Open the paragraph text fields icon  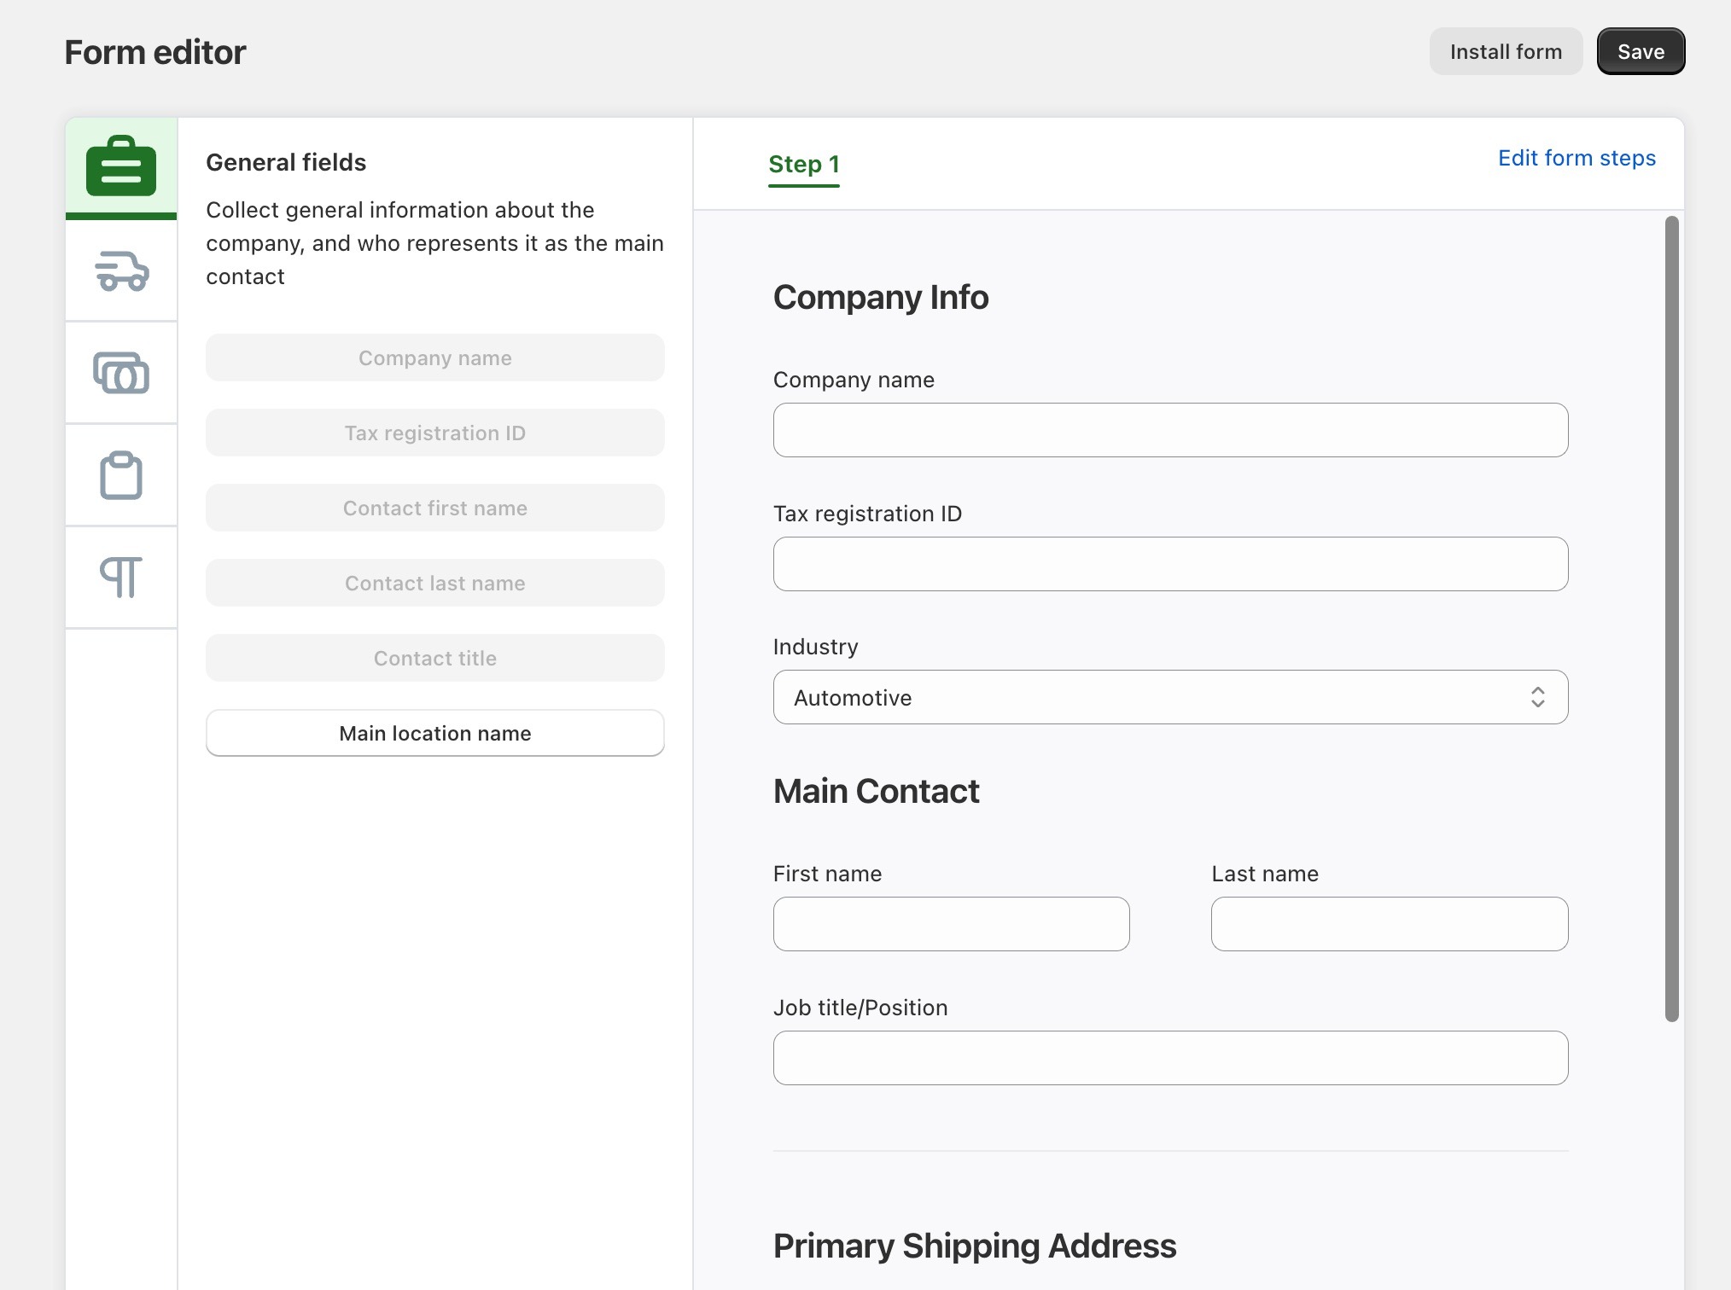121,578
